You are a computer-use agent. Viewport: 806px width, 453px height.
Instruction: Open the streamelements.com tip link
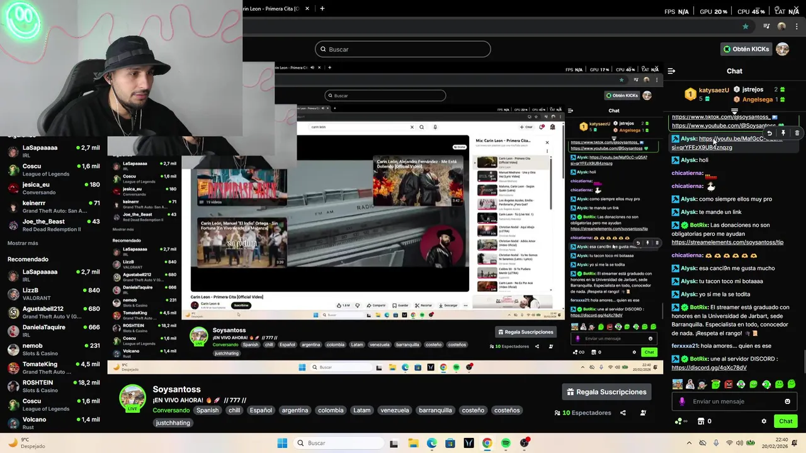pos(727,242)
